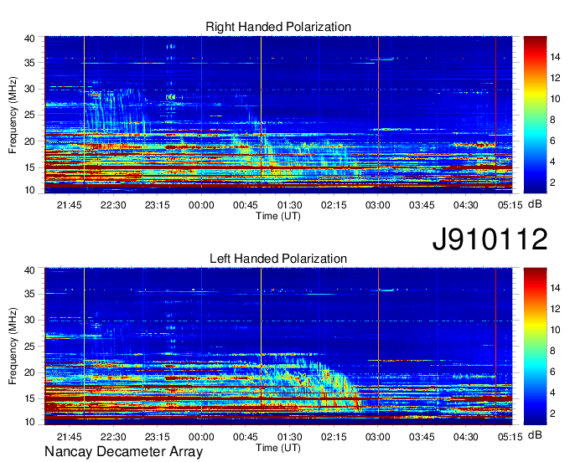Click the "03:00" time tick of Right Handed plot
The image size is (570, 462).
click(378, 205)
